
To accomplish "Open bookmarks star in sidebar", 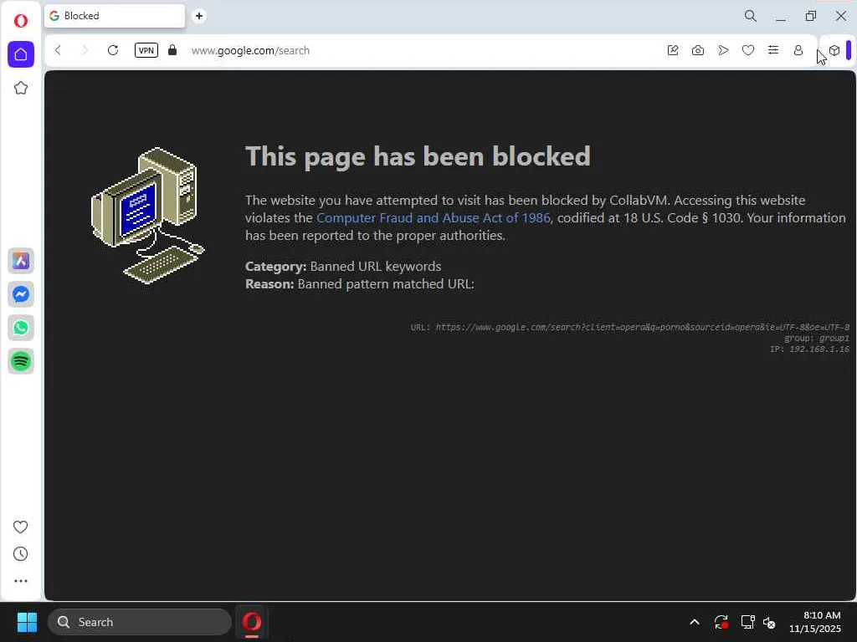I will (x=21, y=88).
